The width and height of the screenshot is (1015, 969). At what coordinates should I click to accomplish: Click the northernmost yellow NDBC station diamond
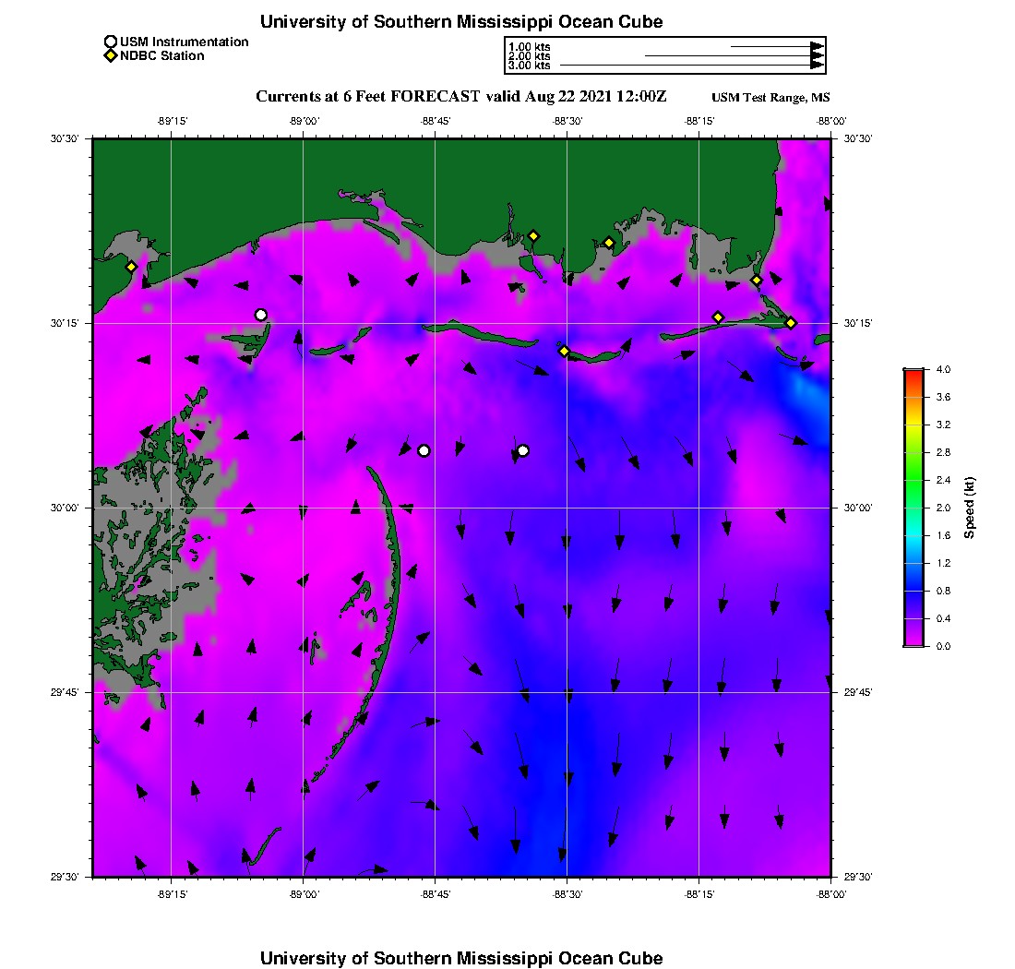coord(533,235)
